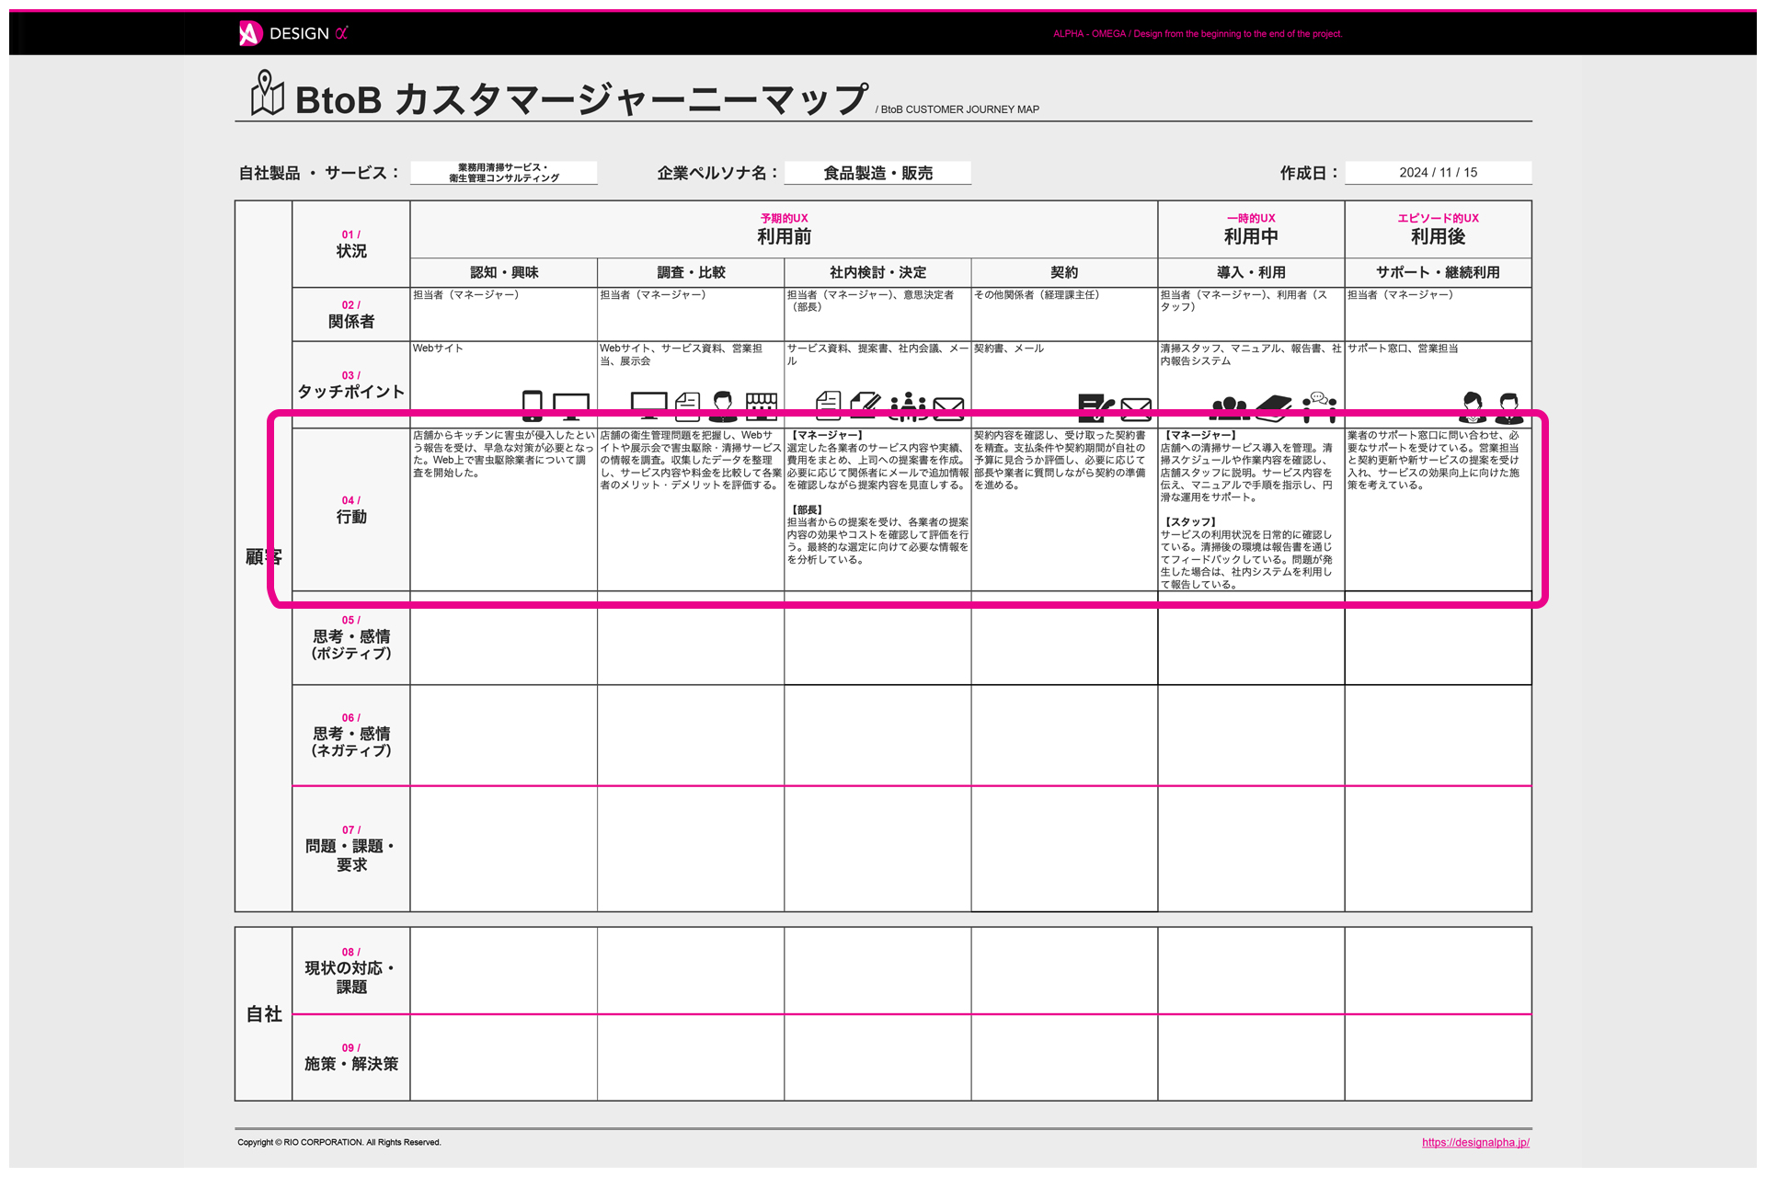Click the 08 / 現状の対応・課題 row label
Screen dimensions: 1766x1177
tap(351, 971)
